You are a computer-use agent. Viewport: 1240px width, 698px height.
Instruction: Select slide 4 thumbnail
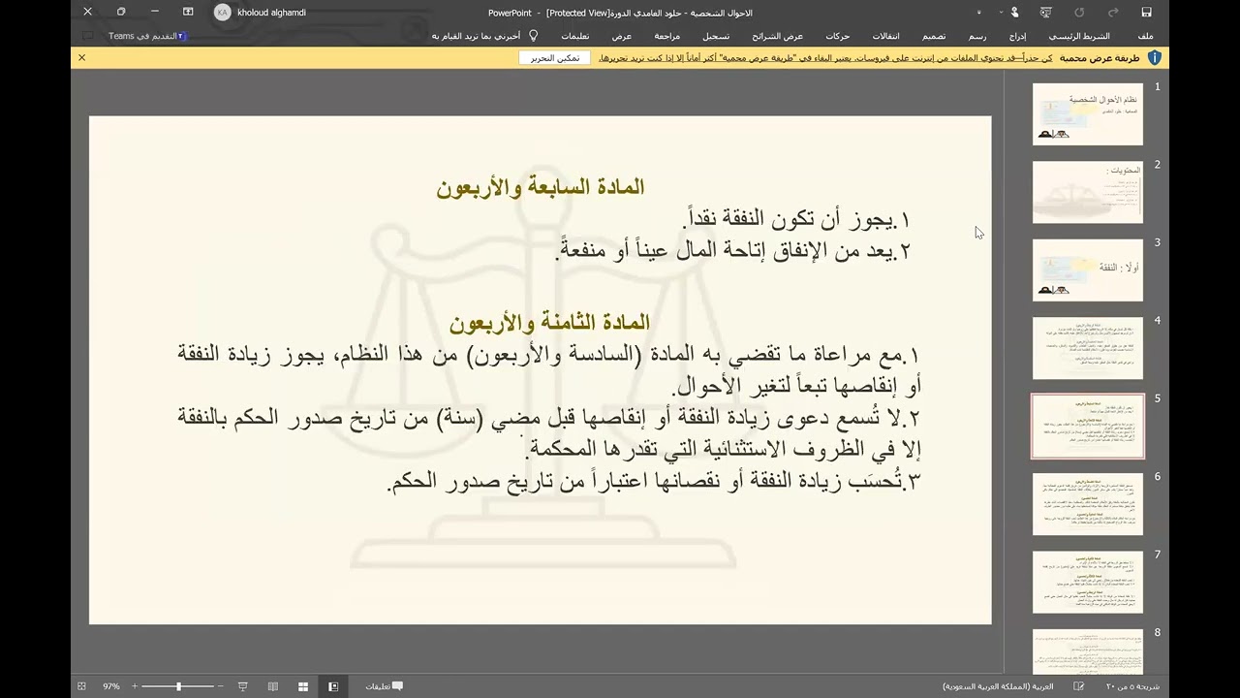pos(1087,348)
